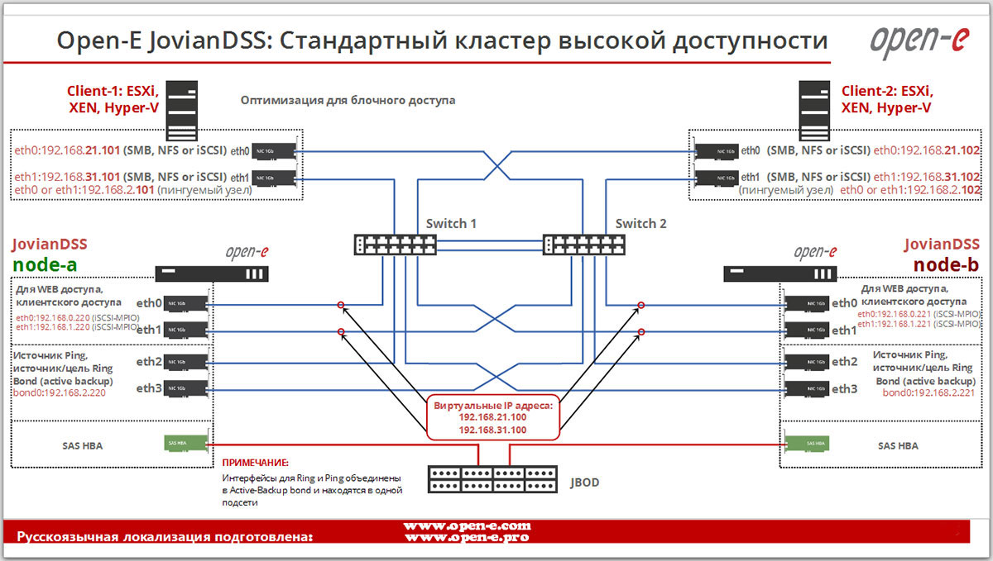Click the dark red 'node-b' label

pyautogui.click(x=945, y=264)
